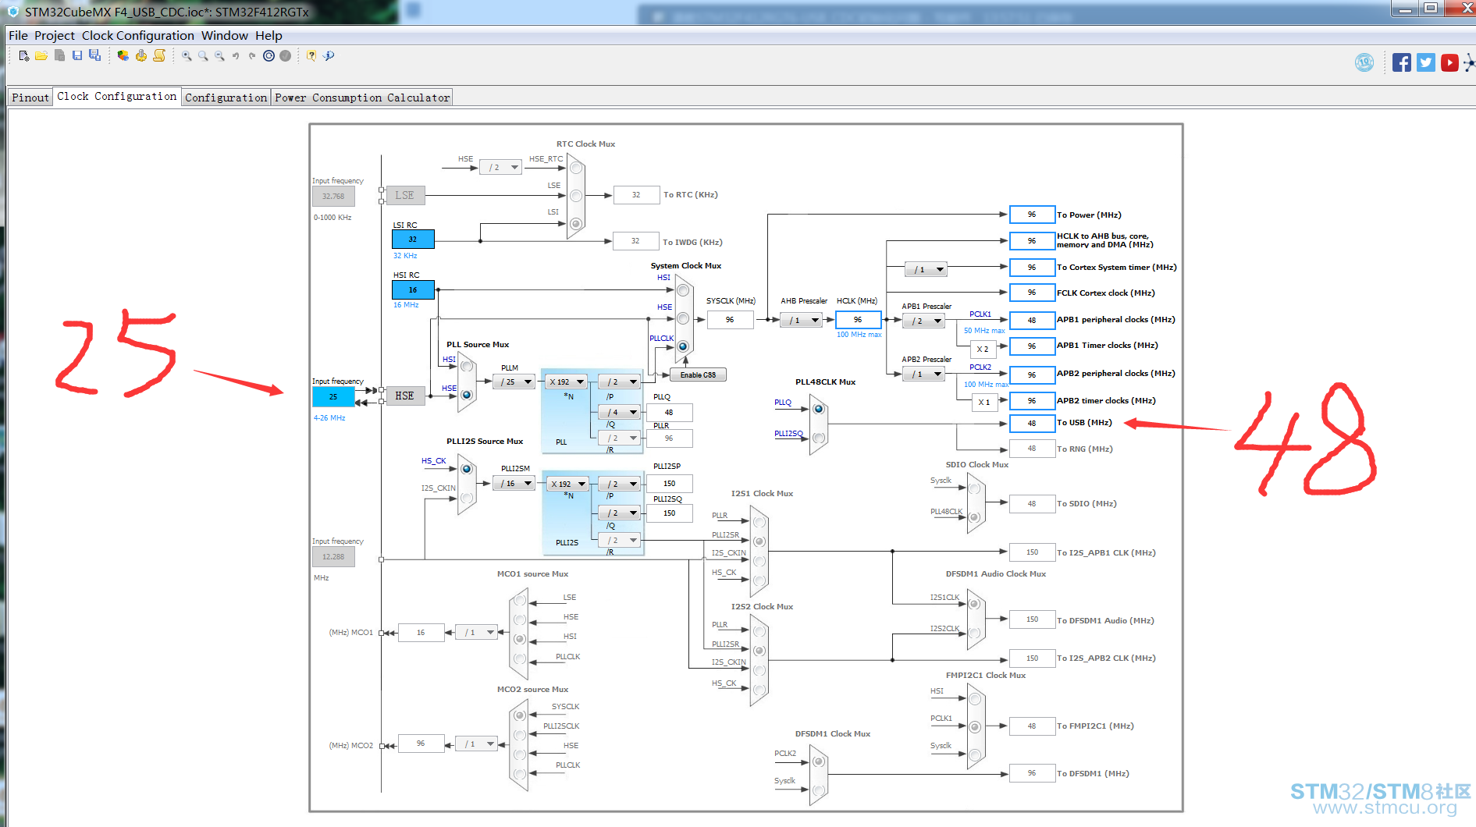Switch to the Configuration tab

click(226, 98)
